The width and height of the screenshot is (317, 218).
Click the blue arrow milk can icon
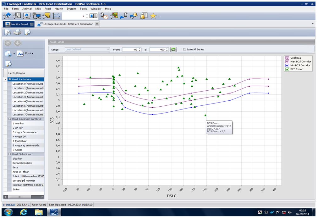click(124, 16)
